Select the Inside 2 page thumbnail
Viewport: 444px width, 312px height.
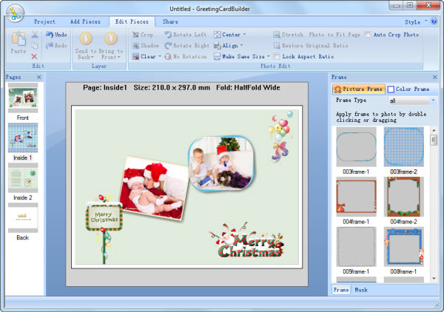click(x=23, y=177)
